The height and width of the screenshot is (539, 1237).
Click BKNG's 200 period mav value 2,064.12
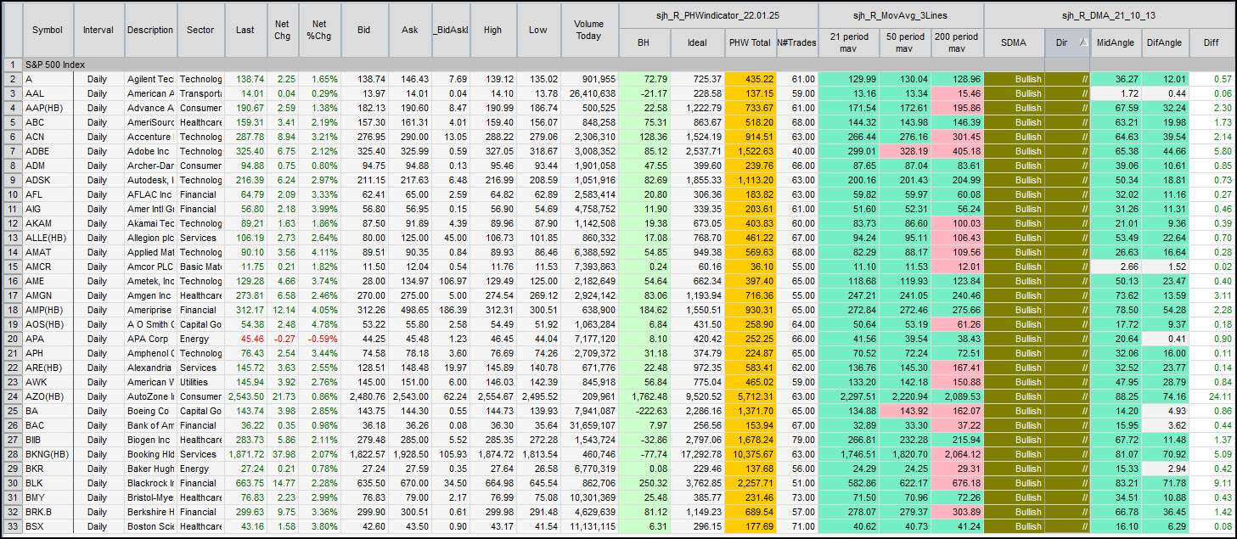tap(962, 454)
